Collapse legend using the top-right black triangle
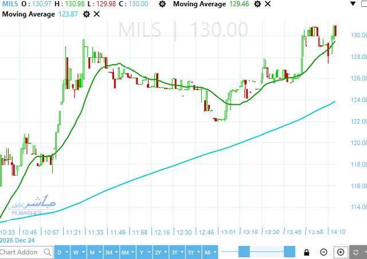367x259 pixels. pyautogui.click(x=353, y=5)
